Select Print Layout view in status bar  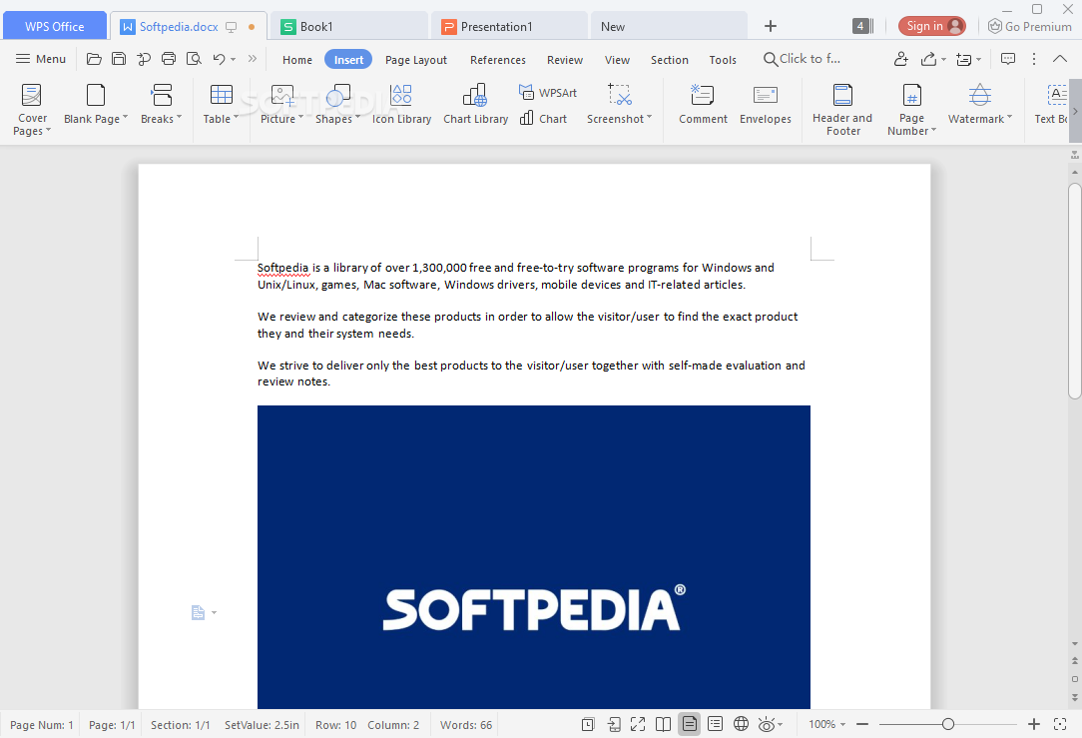click(x=690, y=723)
